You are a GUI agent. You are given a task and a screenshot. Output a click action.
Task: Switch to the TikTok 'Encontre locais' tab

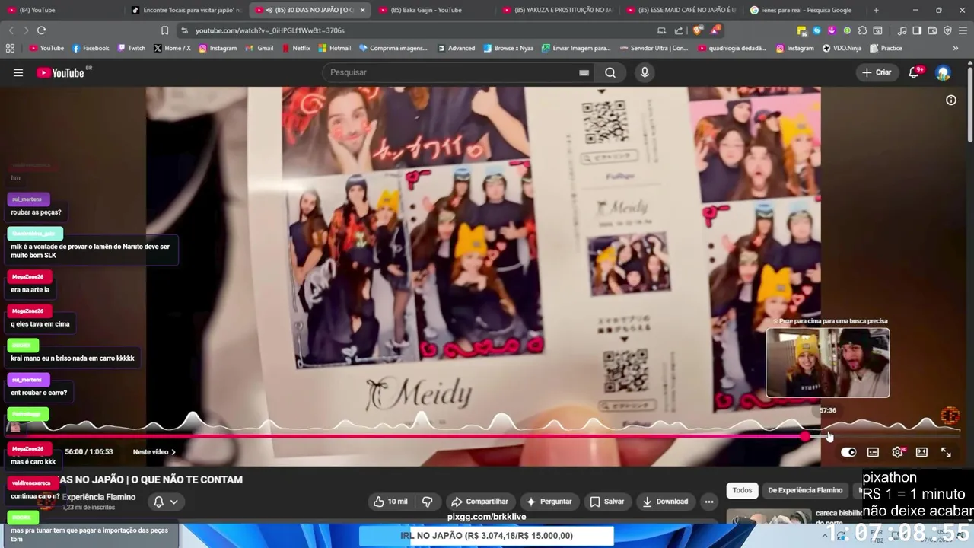click(186, 10)
